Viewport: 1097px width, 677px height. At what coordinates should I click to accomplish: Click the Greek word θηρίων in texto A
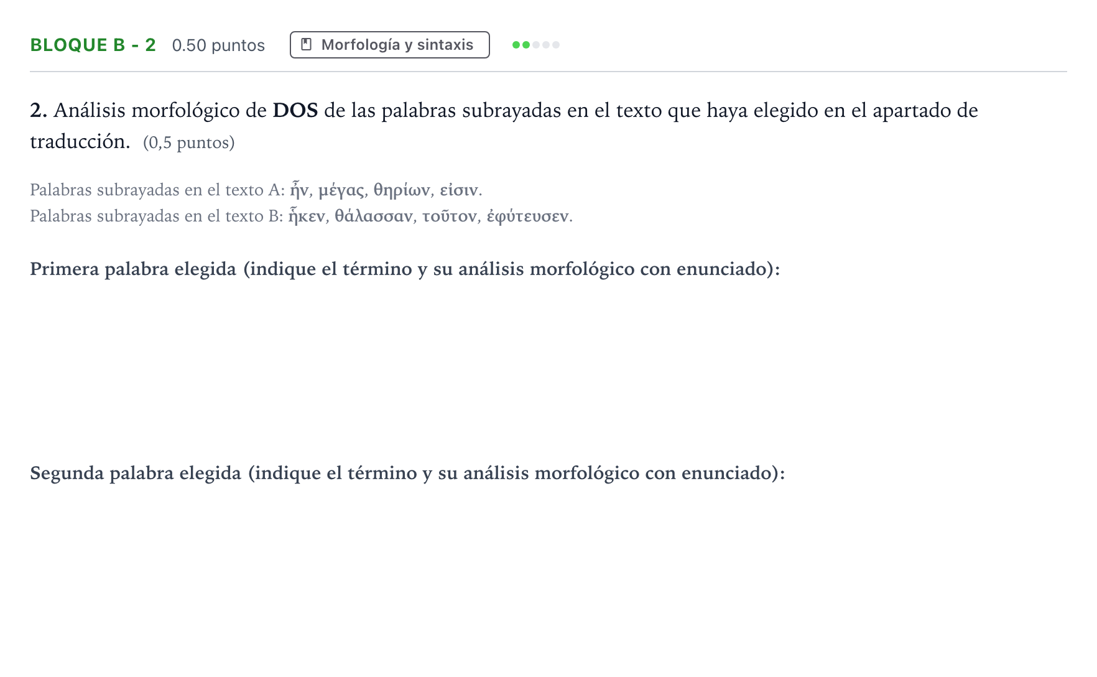point(401,190)
